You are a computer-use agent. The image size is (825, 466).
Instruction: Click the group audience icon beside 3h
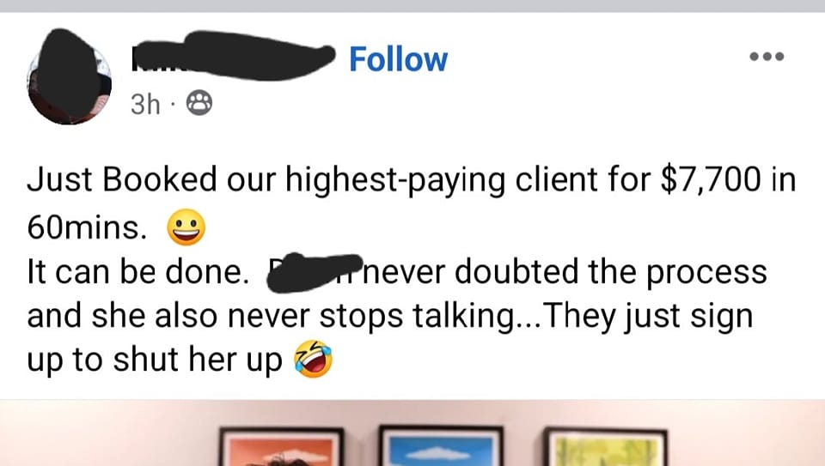tap(200, 103)
